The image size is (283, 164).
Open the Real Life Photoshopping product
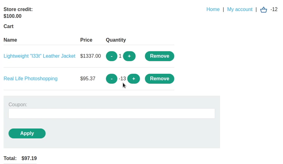tap(30, 79)
